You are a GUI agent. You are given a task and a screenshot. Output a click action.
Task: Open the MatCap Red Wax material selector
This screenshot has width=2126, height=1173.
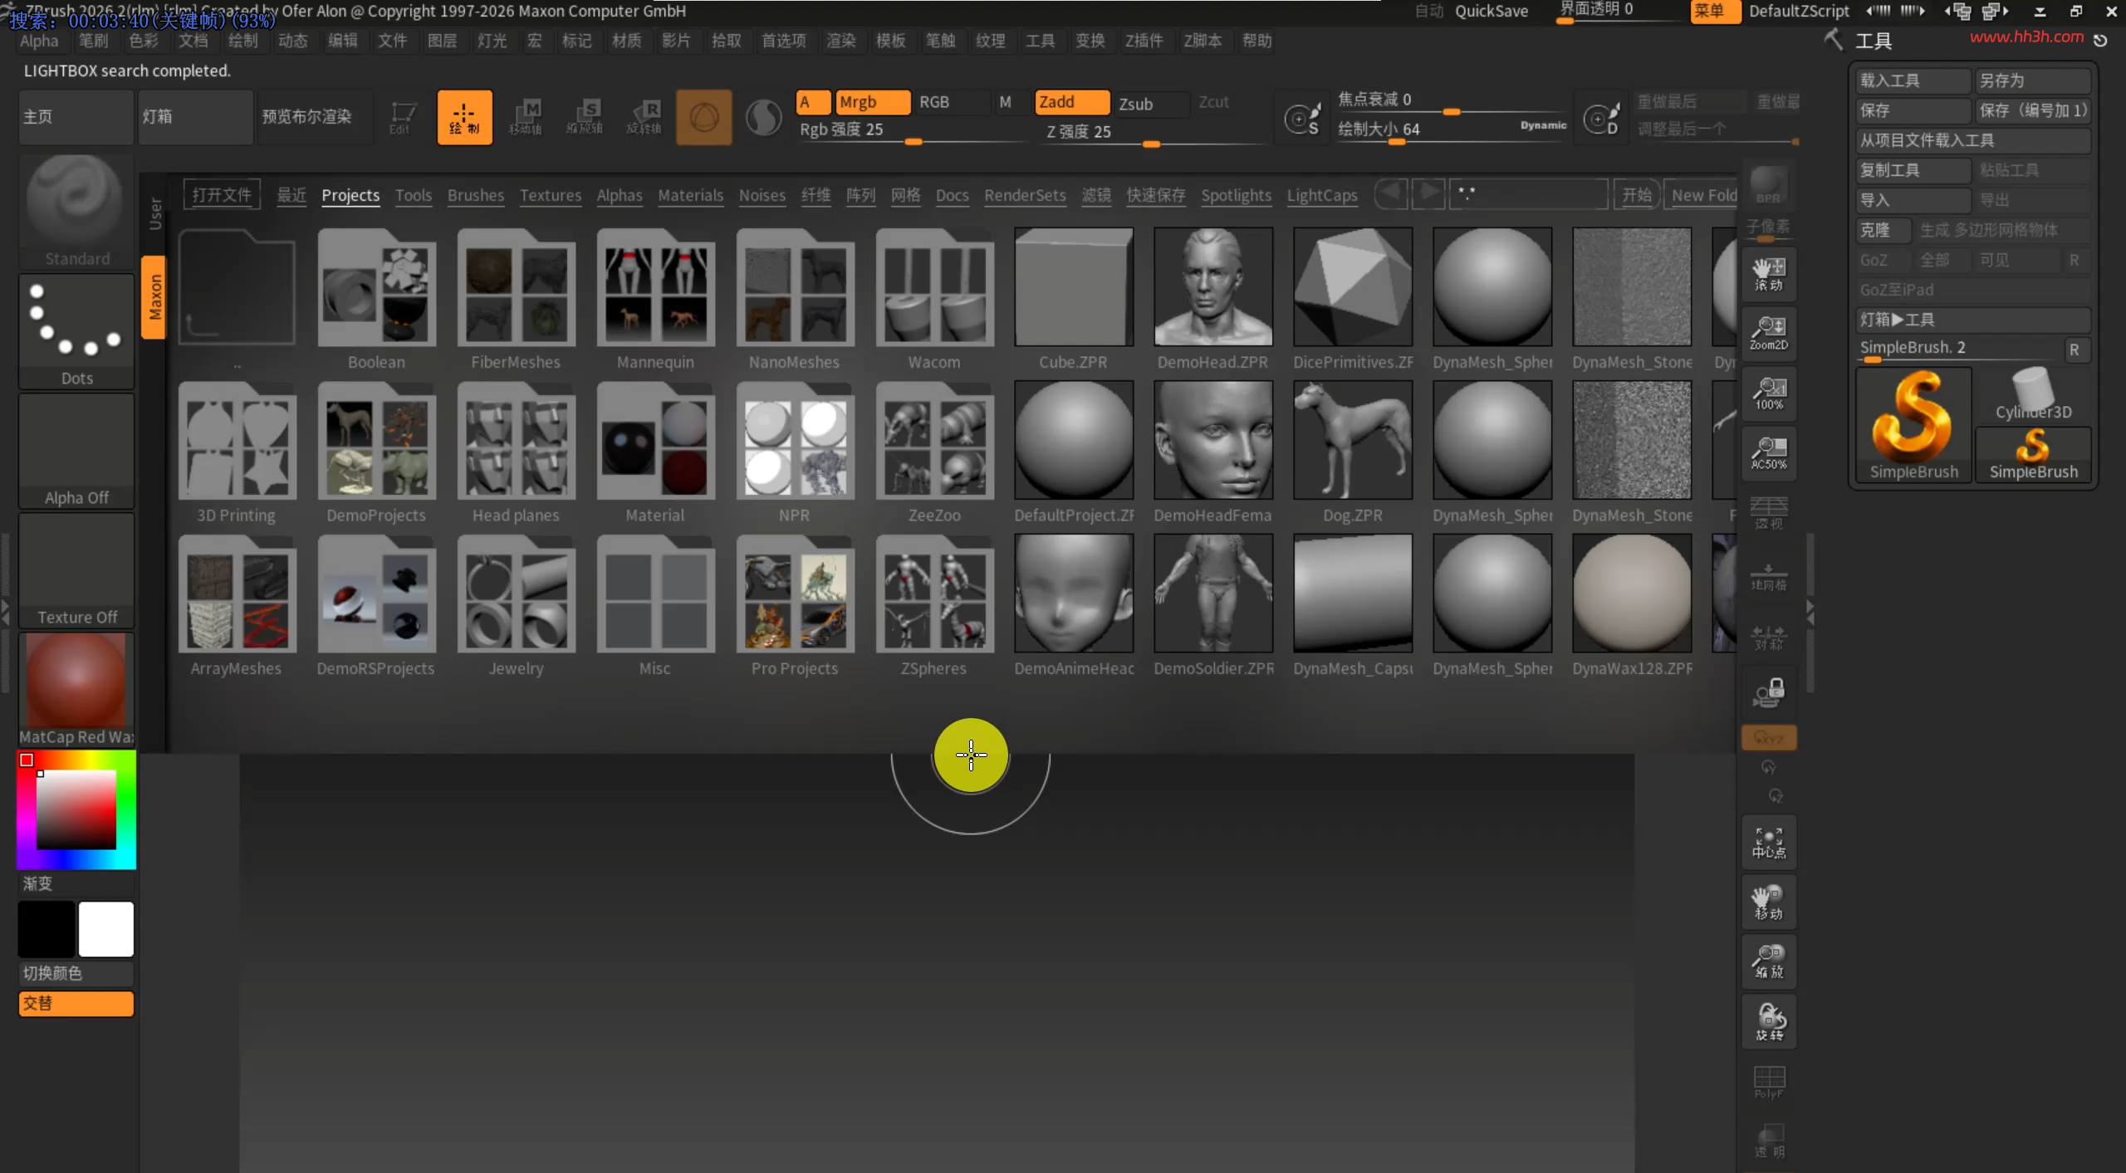pos(76,690)
